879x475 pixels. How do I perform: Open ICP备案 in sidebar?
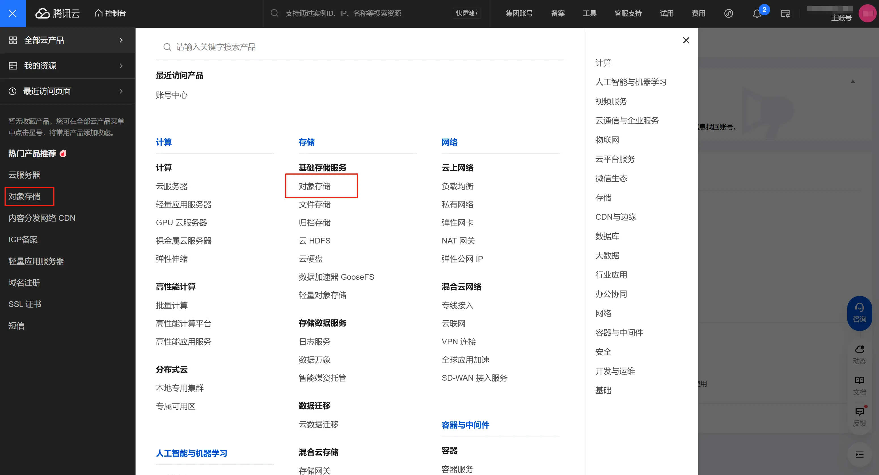pos(23,240)
